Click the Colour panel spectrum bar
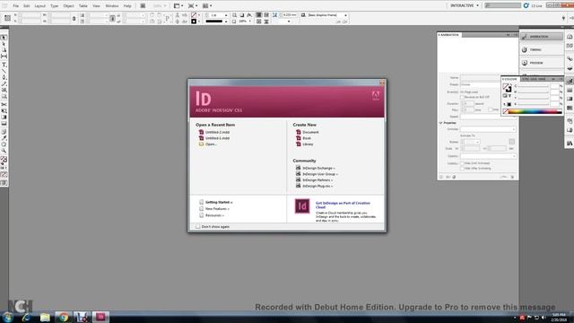The height and width of the screenshot is (323, 574). (535, 111)
